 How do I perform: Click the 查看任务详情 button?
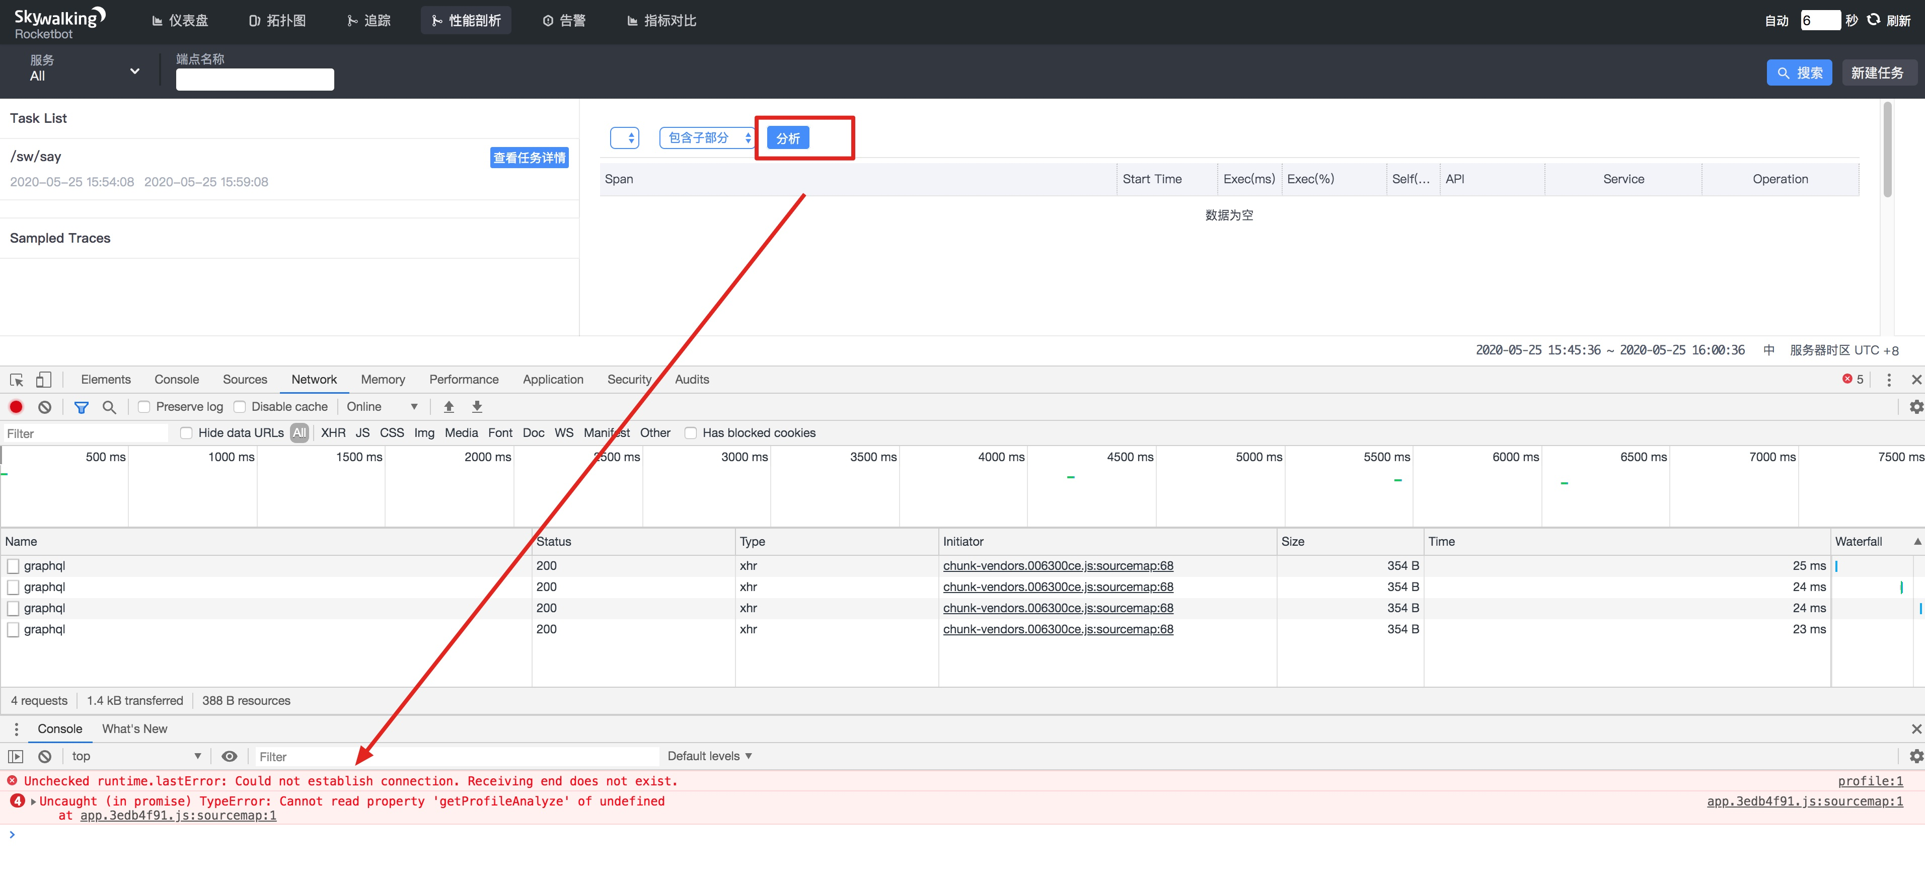point(529,158)
